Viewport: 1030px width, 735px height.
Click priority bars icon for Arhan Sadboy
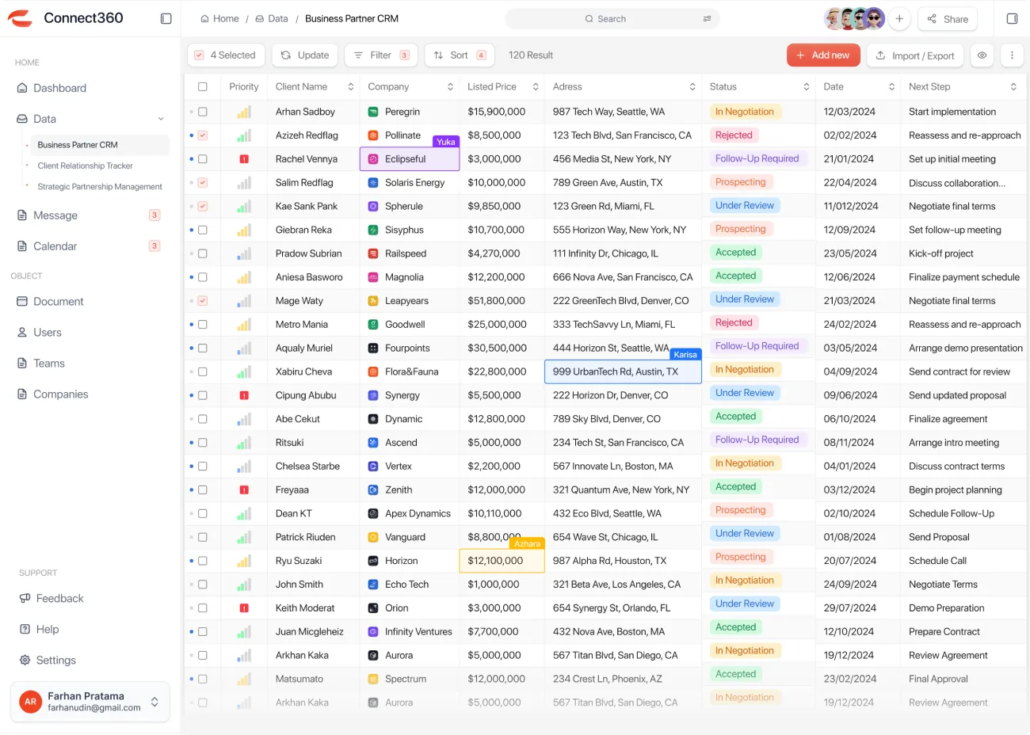(x=244, y=112)
